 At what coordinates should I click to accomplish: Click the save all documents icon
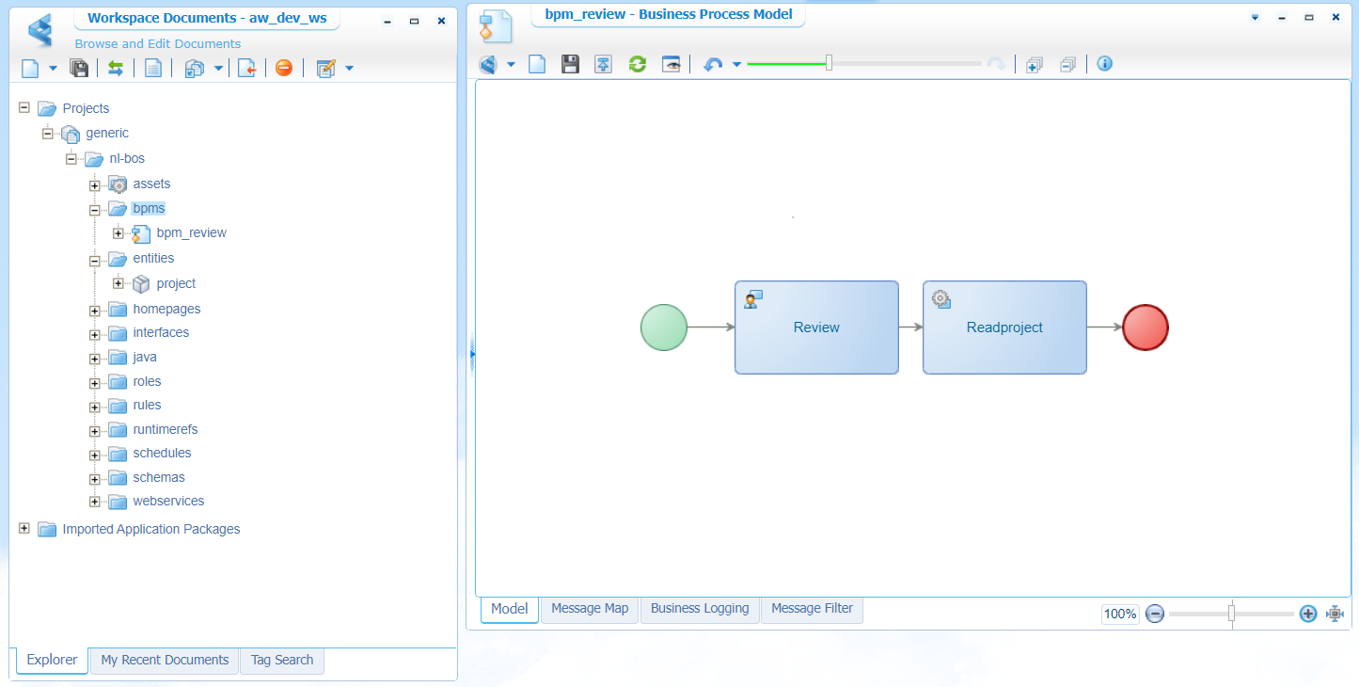coord(80,68)
